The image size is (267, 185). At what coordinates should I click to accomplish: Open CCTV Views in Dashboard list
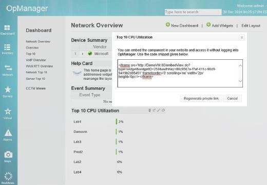[x=36, y=88]
